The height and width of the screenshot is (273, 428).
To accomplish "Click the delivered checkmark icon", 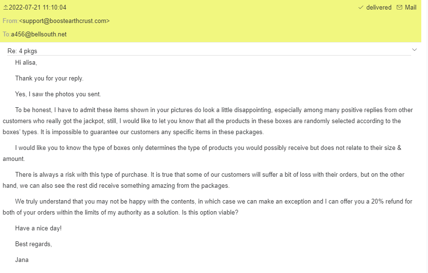I will click(x=361, y=8).
